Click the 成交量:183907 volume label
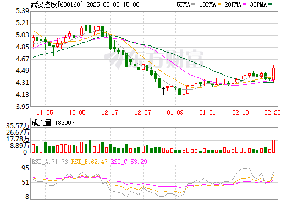The image size is (286, 200). point(53,123)
